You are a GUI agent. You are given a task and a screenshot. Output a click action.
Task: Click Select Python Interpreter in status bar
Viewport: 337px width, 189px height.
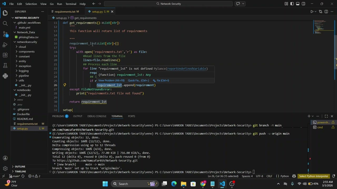(314, 176)
